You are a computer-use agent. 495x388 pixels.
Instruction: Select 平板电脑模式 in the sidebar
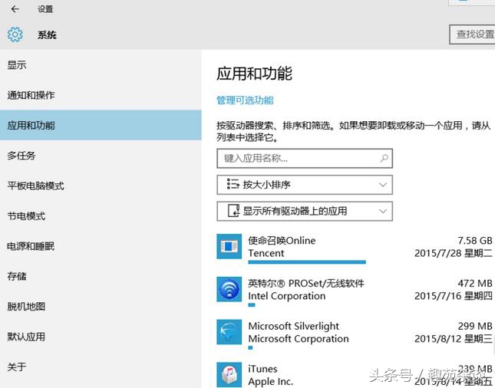(101, 186)
